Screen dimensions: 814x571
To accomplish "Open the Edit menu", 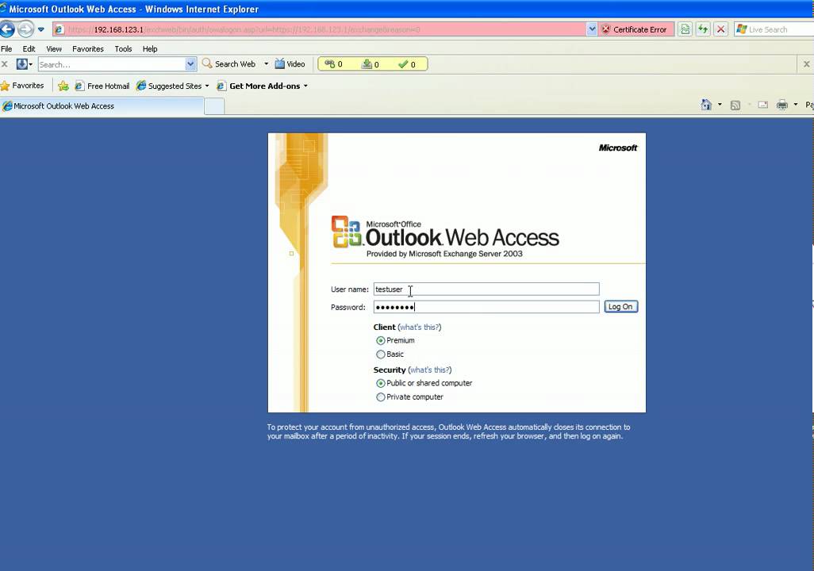I will 29,49.
